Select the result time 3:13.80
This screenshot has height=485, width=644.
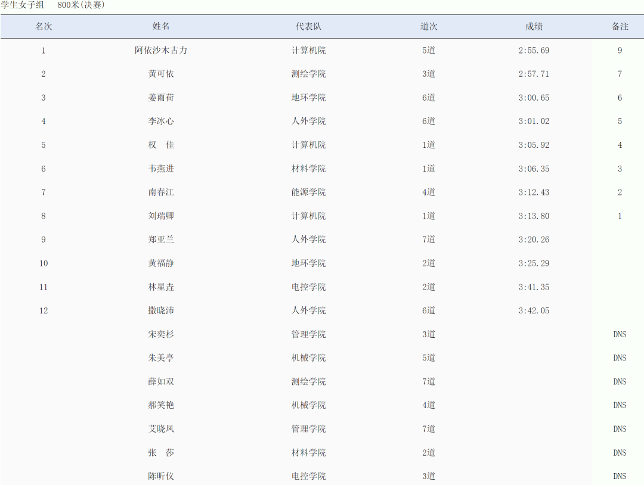point(534,216)
